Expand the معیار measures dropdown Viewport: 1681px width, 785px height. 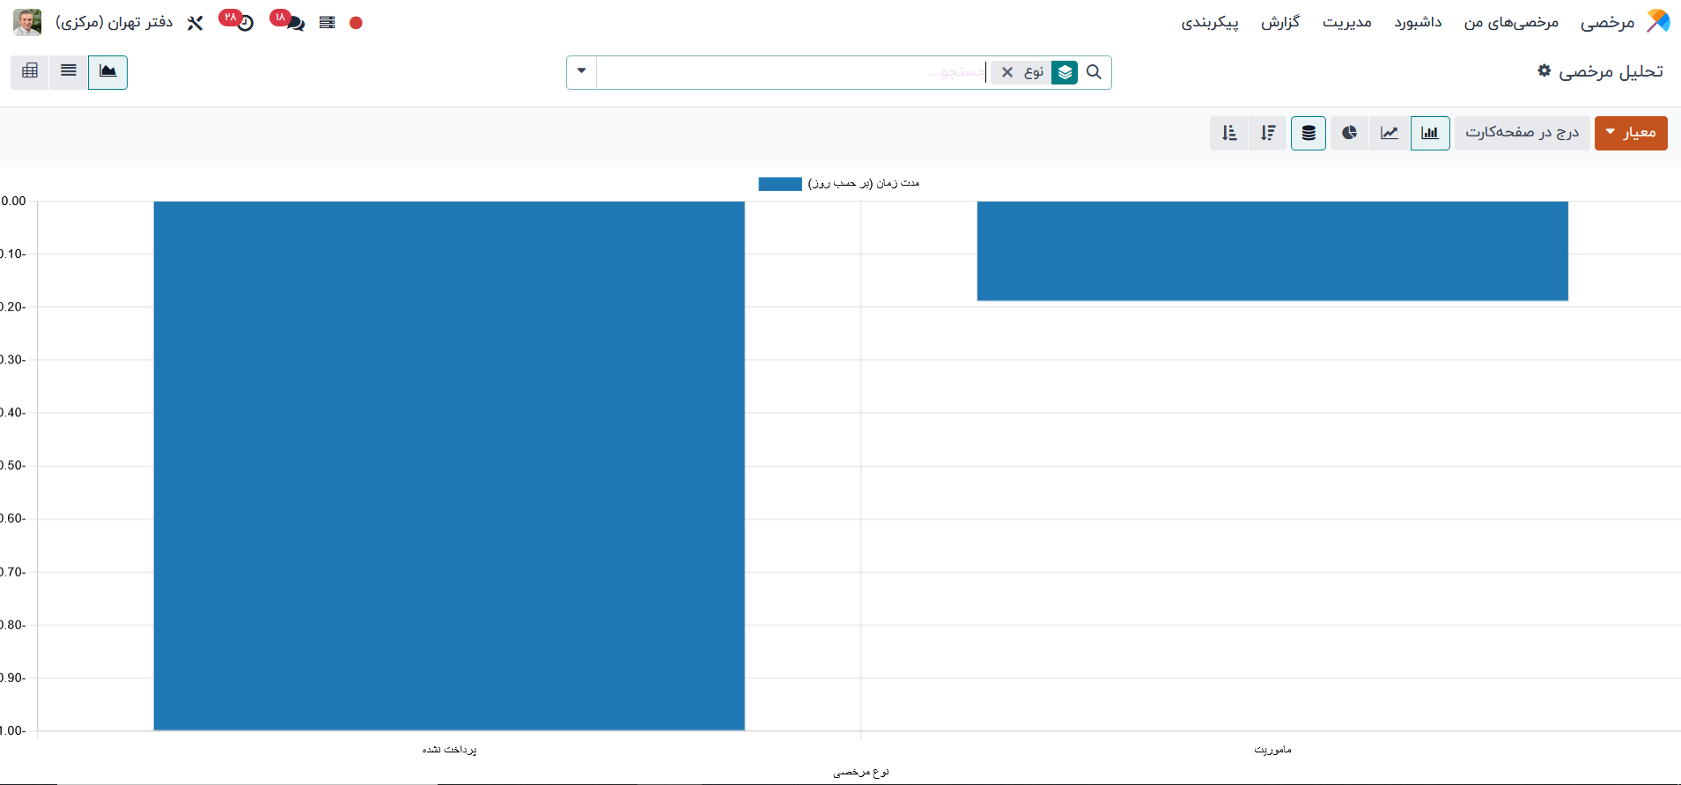click(x=1630, y=133)
